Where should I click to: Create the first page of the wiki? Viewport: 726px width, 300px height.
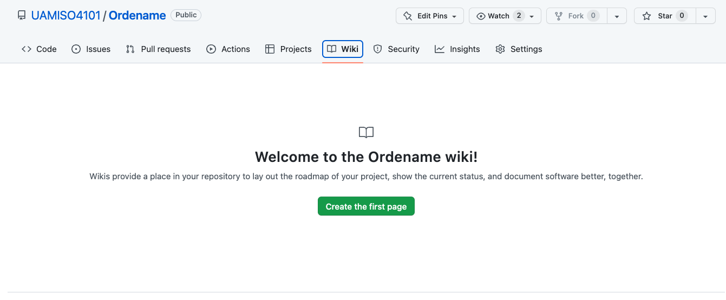tap(366, 206)
